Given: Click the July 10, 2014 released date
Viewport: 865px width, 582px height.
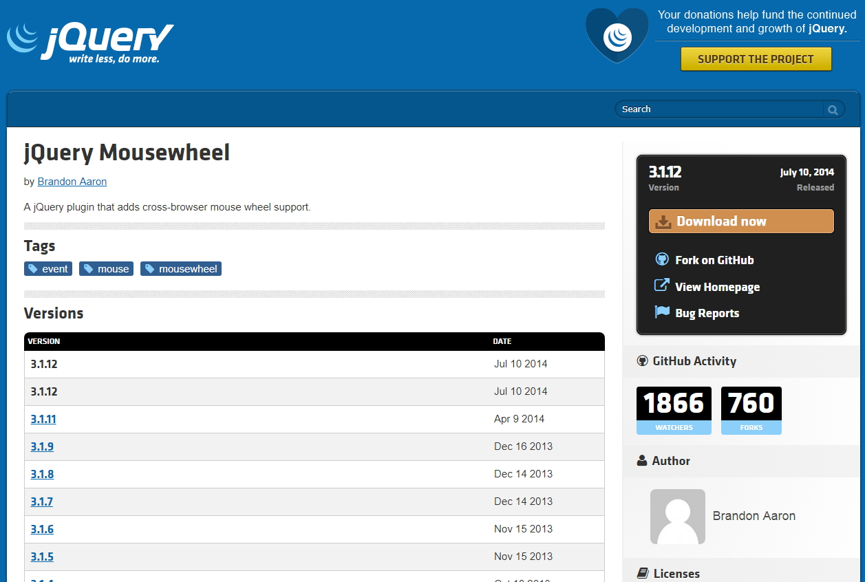Looking at the screenshot, I should pyautogui.click(x=807, y=173).
